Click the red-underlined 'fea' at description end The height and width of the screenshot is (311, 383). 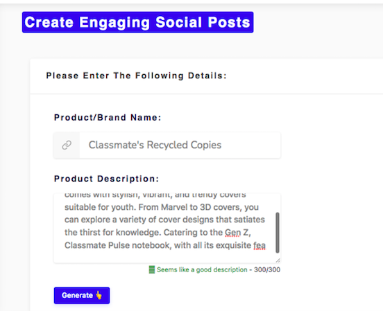259,245
